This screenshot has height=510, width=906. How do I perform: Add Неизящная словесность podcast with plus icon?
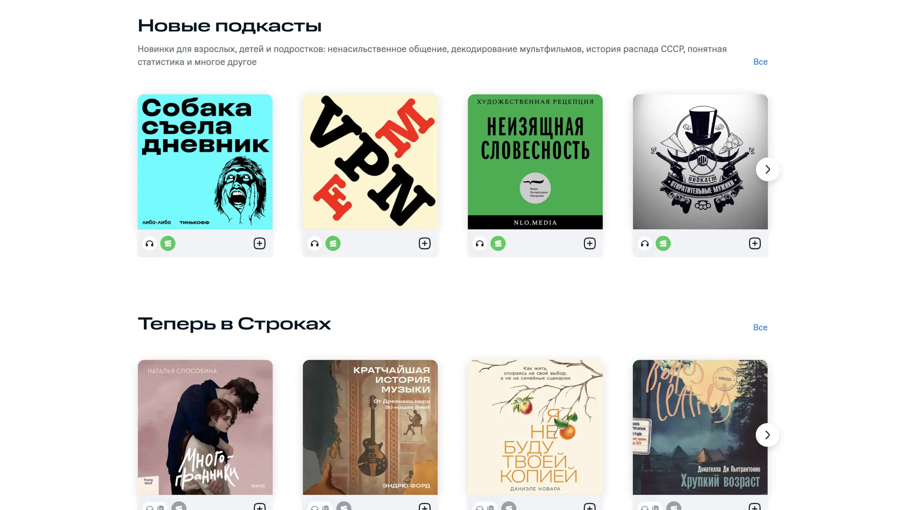(590, 244)
